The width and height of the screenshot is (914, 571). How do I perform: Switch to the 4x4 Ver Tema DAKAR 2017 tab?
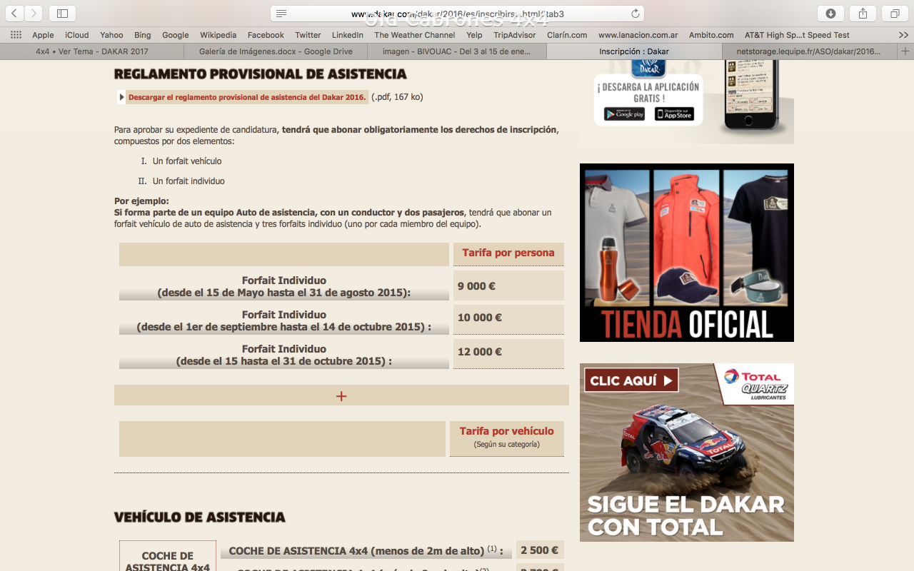pos(92,51)
